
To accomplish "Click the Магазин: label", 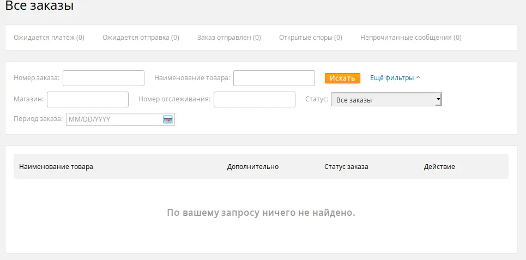I will 29,99.
